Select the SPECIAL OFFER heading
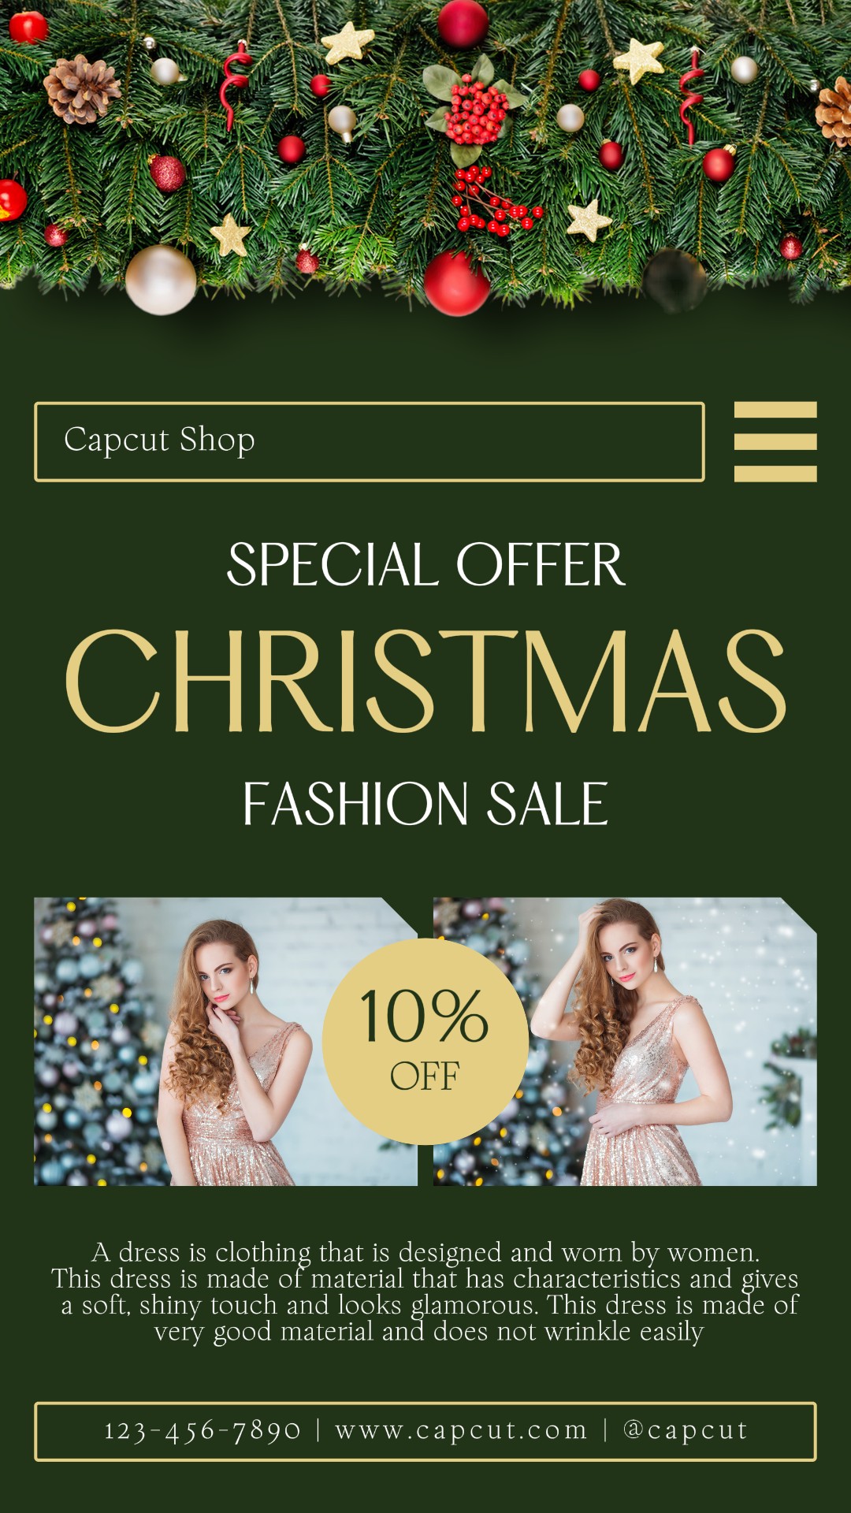Image resolution: width=851 pixels, height=1513 pixels. pos(425,564)
